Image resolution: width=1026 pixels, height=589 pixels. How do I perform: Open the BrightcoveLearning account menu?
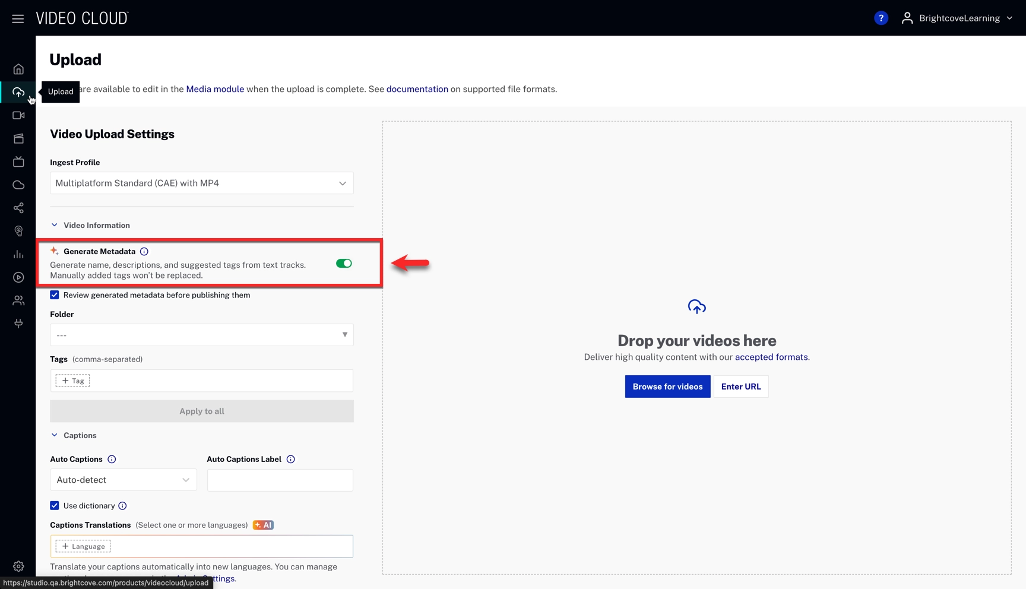pyautogui.click(x=958, y=18)
